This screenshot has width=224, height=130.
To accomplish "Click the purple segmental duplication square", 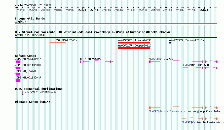I will point(23,94).
